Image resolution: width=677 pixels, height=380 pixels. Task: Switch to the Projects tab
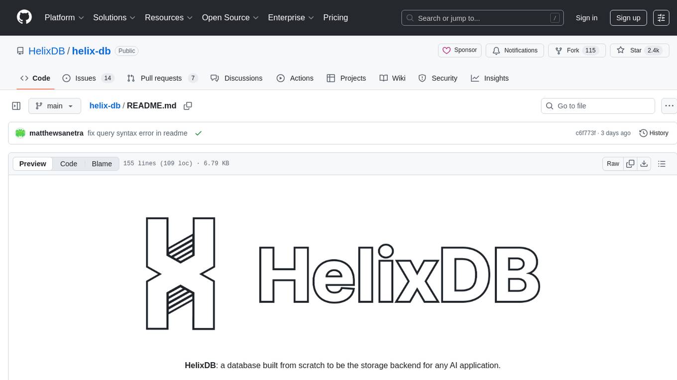[x=346, y=78]
